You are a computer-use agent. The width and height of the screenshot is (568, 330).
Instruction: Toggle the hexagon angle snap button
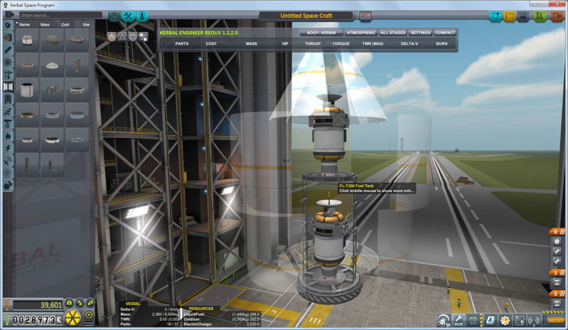tap(89, 315)
